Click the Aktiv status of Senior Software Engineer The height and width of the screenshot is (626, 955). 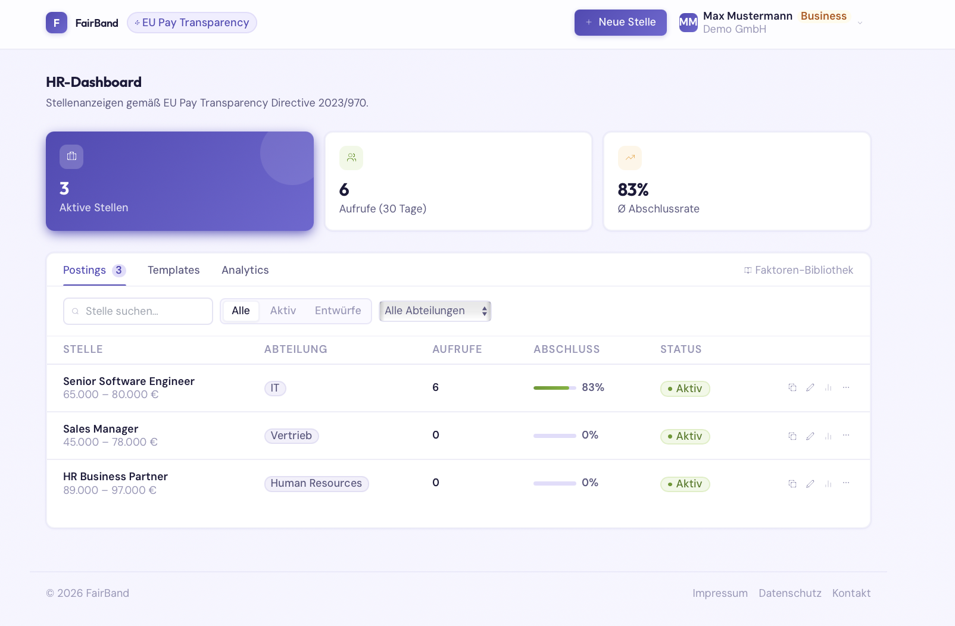coord(685,389)
